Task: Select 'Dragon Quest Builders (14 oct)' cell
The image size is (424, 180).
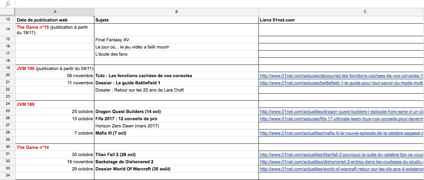Action: point(176,111)
